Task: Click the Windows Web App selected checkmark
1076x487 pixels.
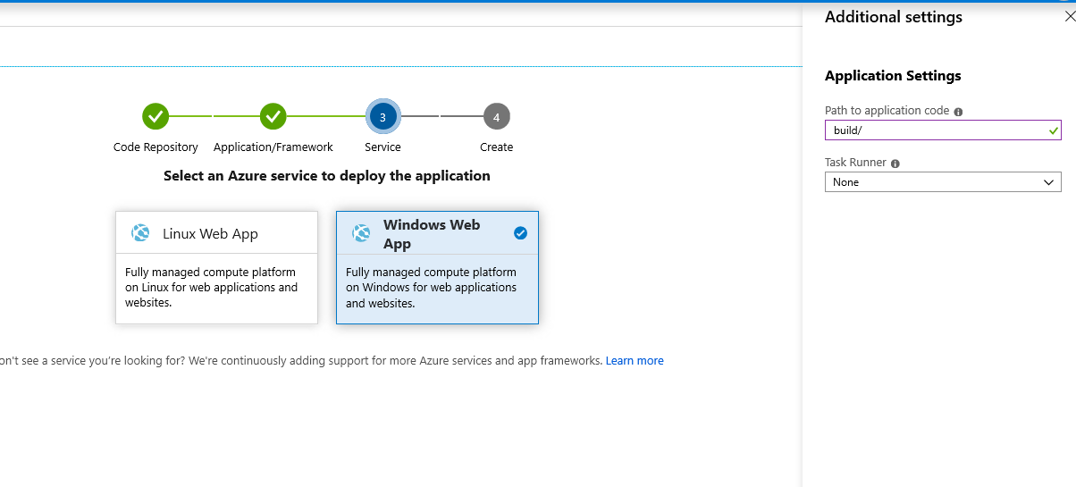Action: click(x=521, y=233)
